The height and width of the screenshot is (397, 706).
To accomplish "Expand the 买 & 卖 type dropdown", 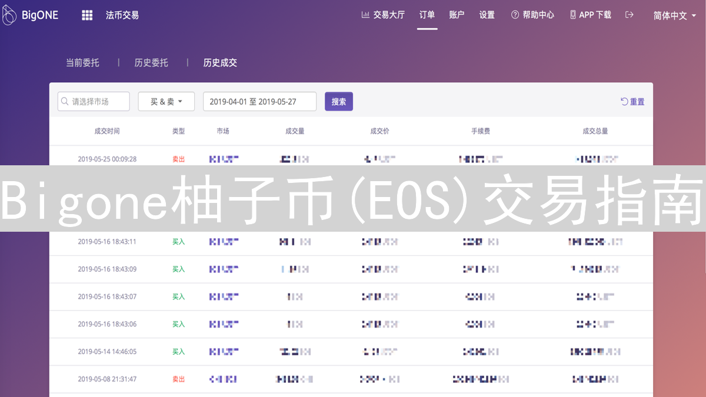I will pyautogui.click(x=166, y=101).
